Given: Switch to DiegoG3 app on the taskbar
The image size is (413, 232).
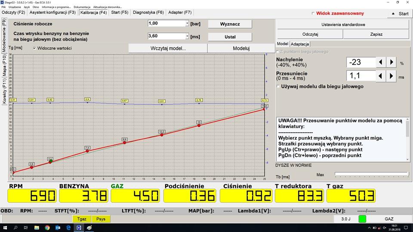Looking at the screenshot, I should click(x=79, y=228).
